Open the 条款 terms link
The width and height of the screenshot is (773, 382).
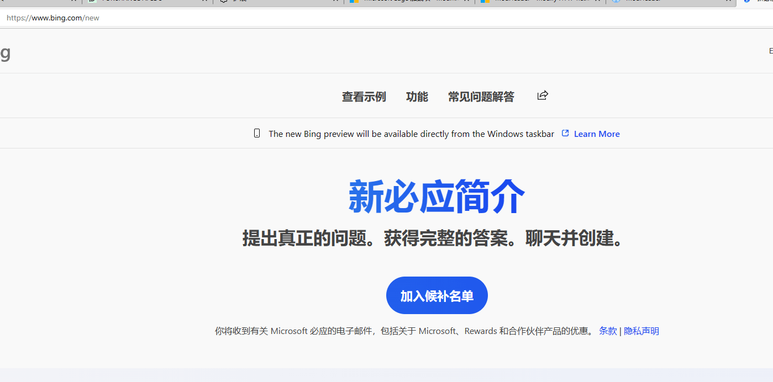608,331
